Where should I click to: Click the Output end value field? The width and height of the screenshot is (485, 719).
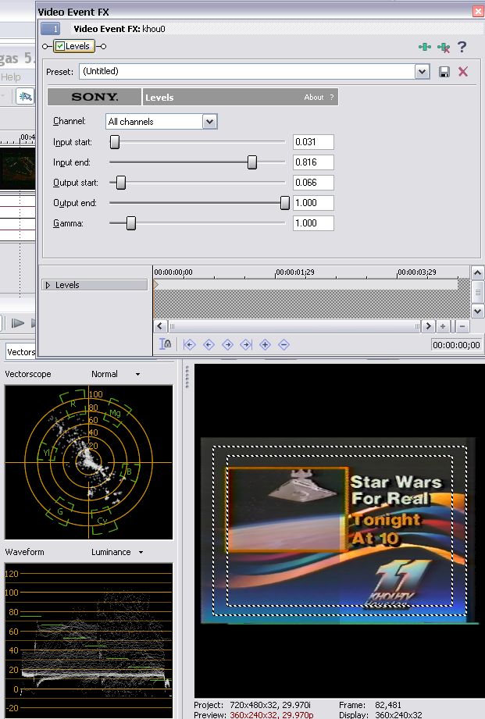click(x=313, y=203)
